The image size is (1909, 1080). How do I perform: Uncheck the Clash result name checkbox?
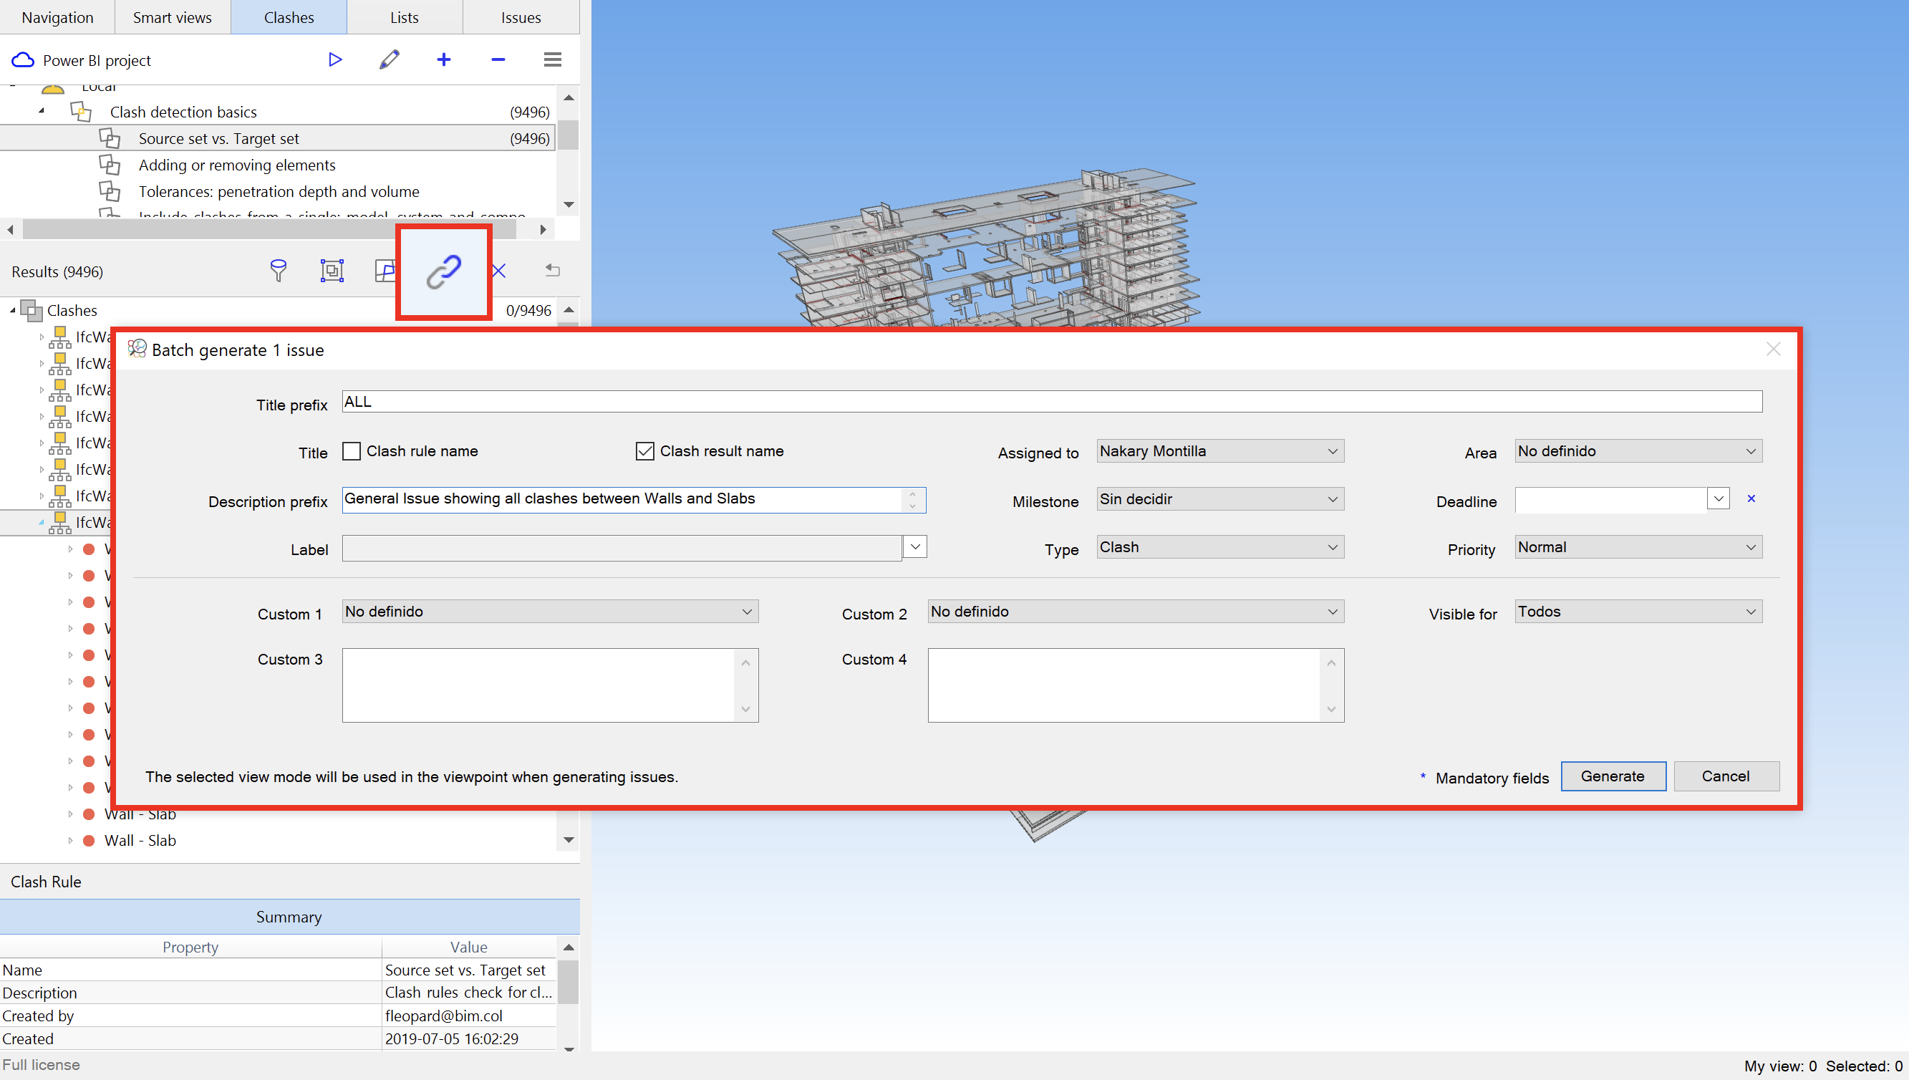point(645,451)
